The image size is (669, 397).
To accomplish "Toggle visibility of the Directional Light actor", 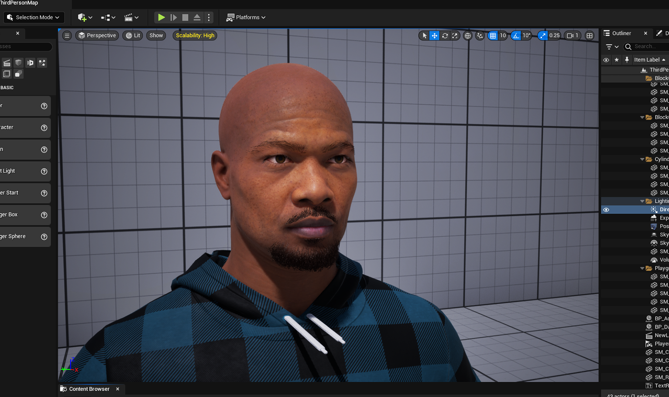I will [606, 210].
